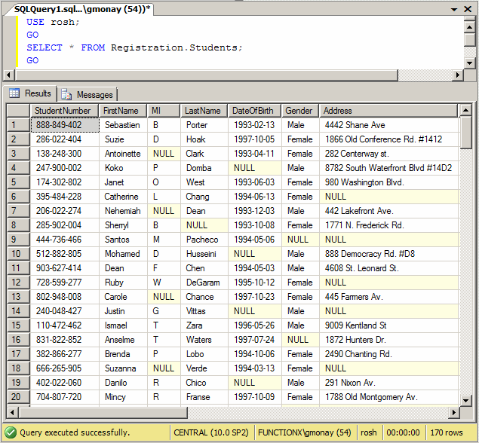479x443 pixels.
Task: Click results grid scroll up arrow
Action: point(465,110)
